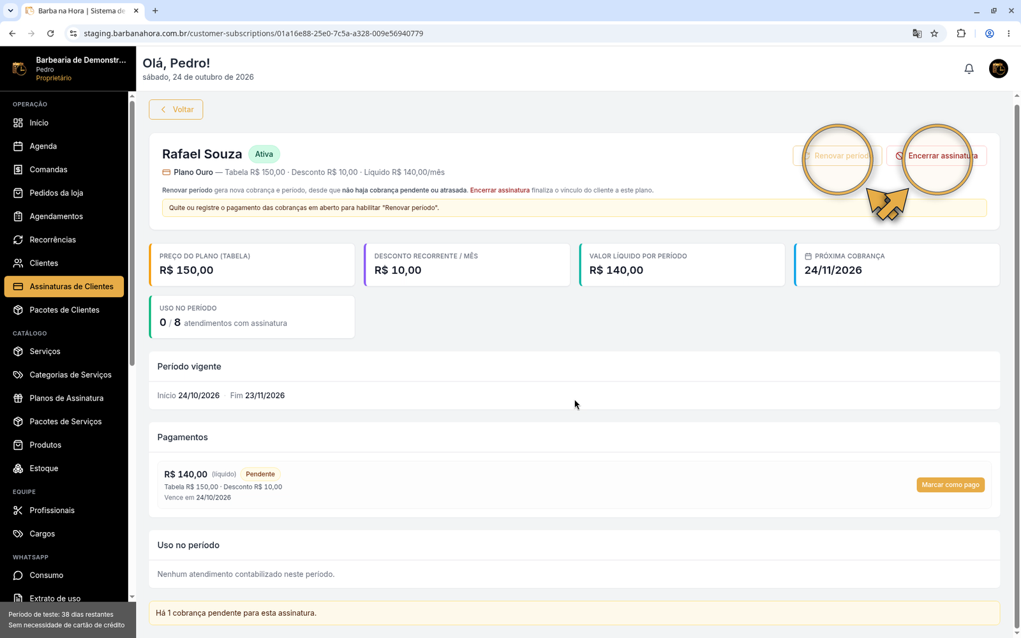Open Consumo WhatsApp chat icon
The width and height of the screenshot is (1021, 638).
(18, 575)
